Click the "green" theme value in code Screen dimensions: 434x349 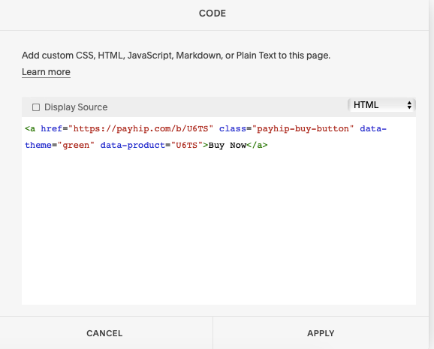[76, 146]
